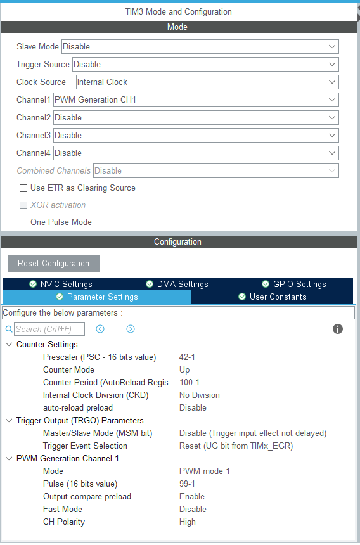
Task: Collapse the Counter Settings group
Action: pos(9,345)
